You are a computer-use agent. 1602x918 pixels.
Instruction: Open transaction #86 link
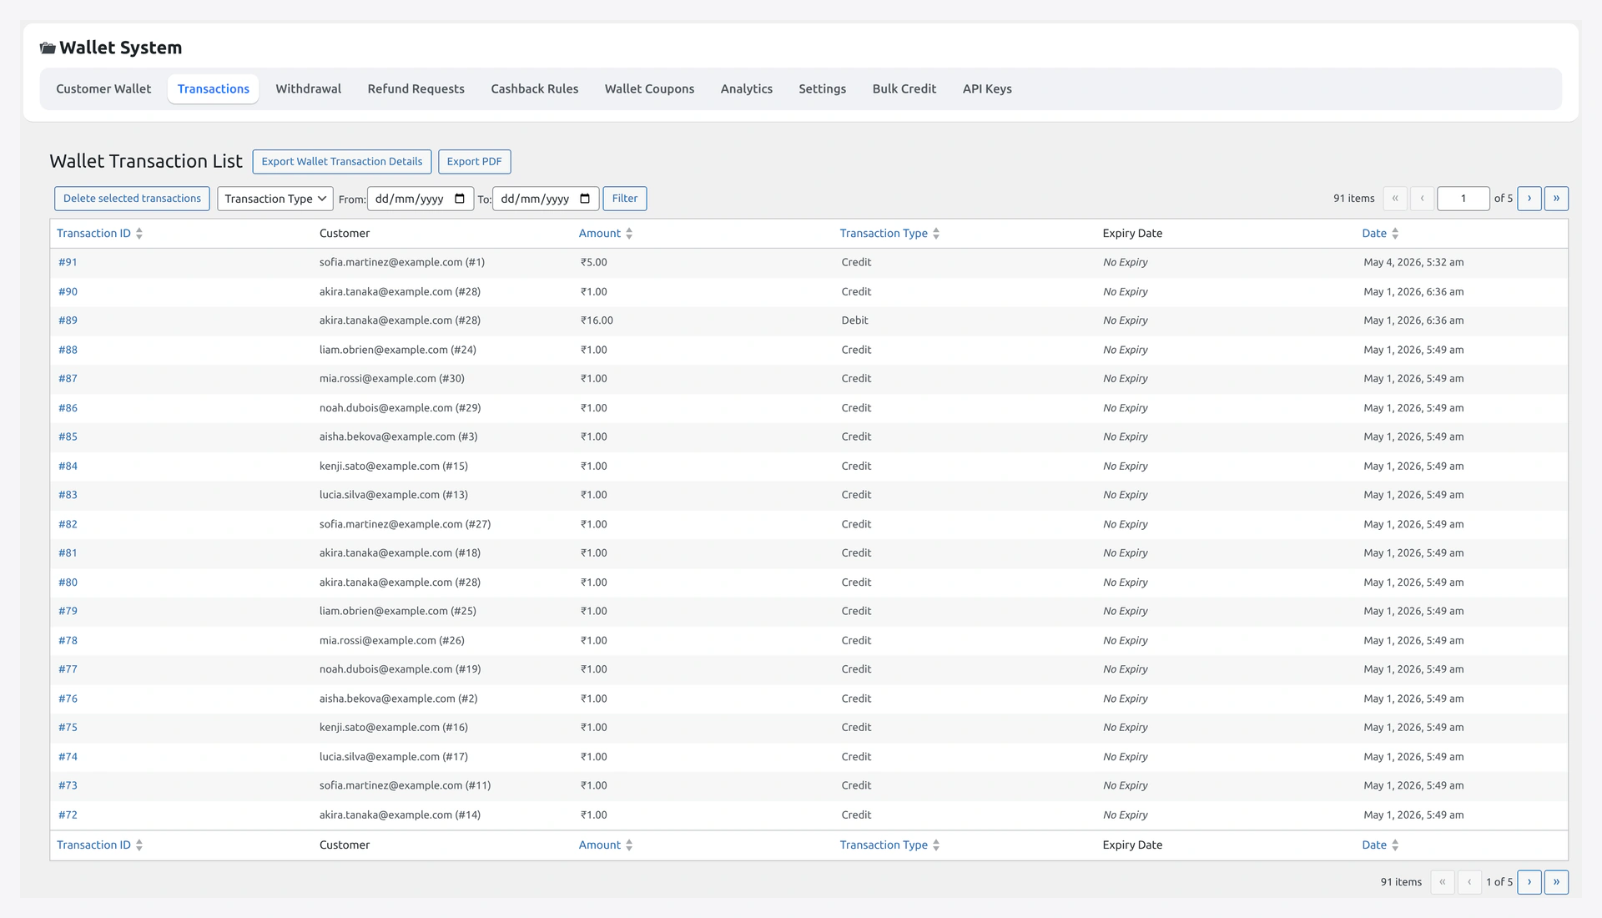coord(68,408)
